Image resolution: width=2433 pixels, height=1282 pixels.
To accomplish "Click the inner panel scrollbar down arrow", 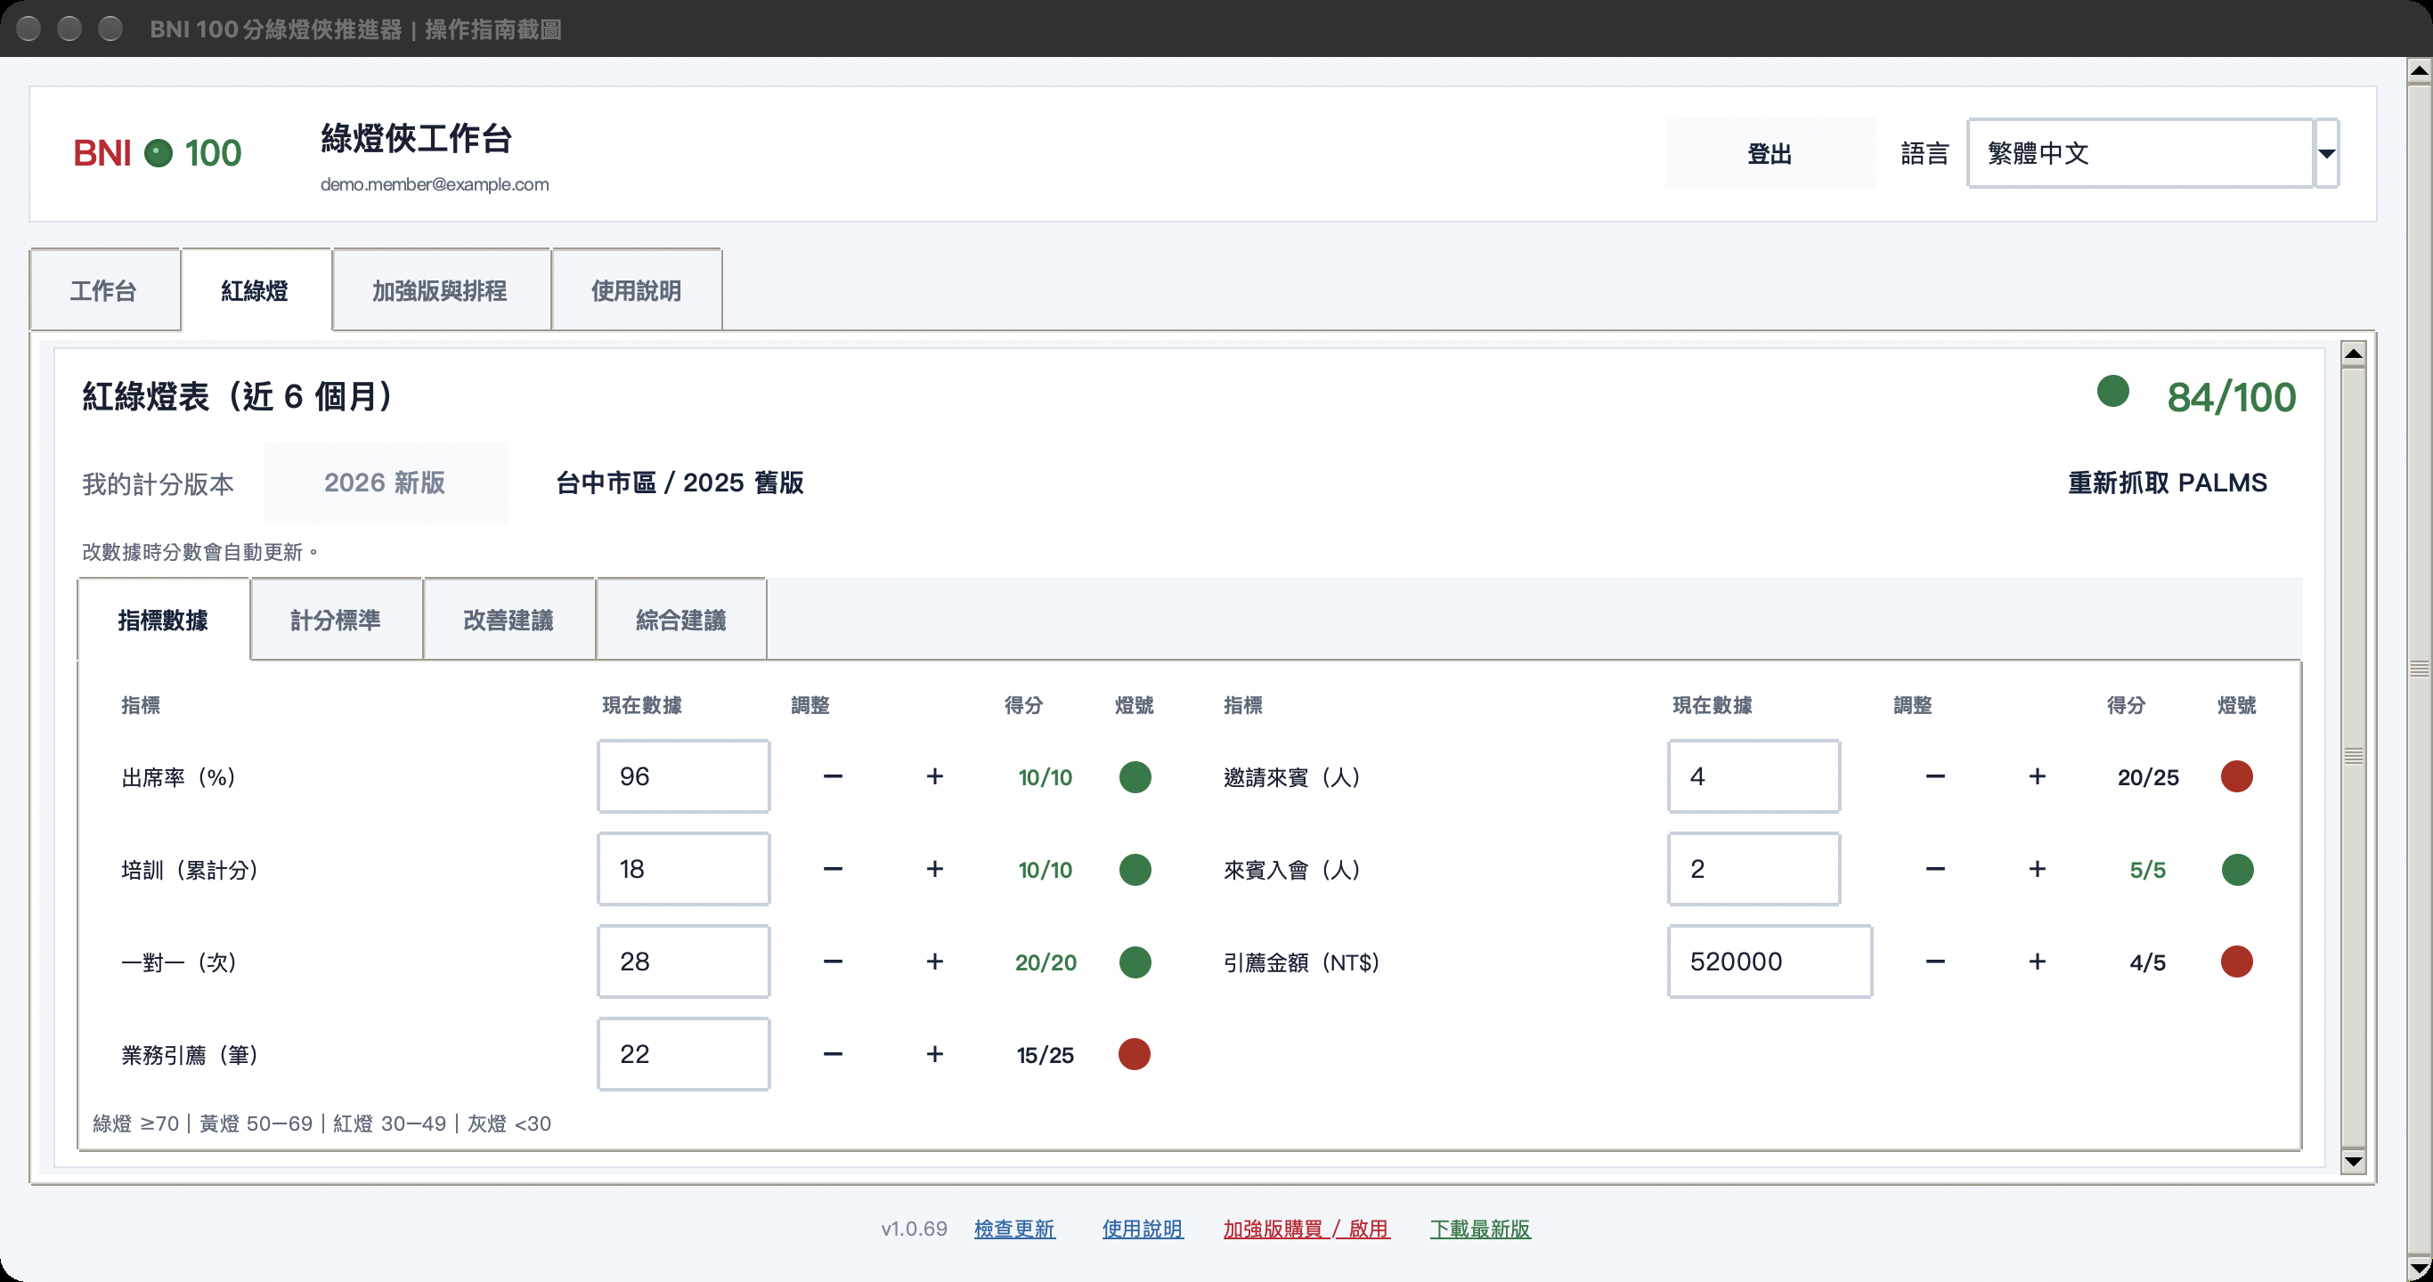I will (2354, 1161).
